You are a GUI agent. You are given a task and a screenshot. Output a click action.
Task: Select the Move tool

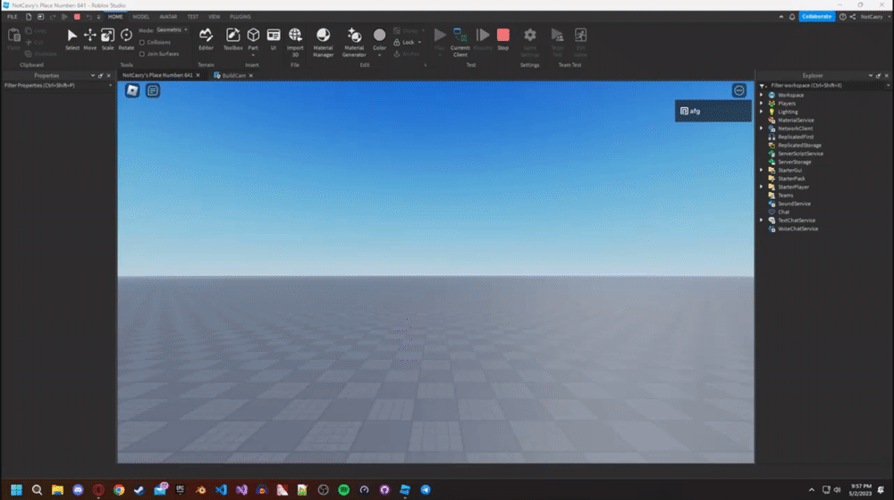(x=89, y=39)
